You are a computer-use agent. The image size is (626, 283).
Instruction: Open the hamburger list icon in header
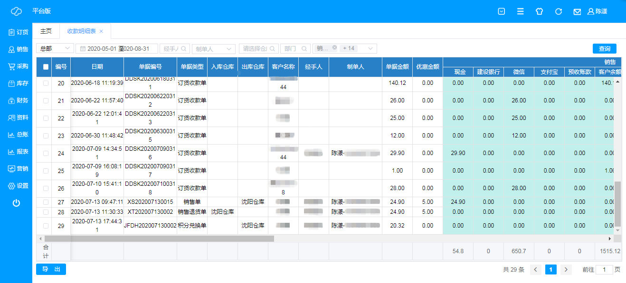[521, 11]
